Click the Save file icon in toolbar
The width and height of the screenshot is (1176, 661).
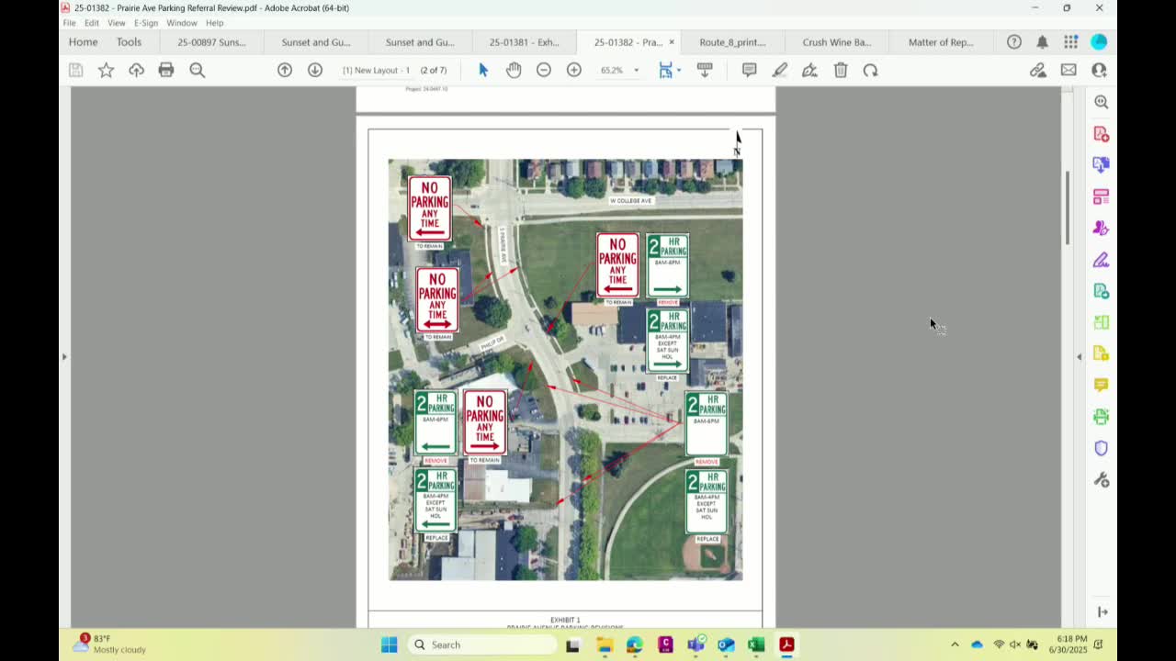(76, 70)
